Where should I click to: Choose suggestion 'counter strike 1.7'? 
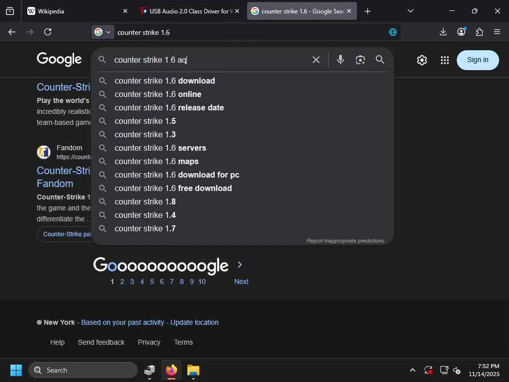(243, 229)
